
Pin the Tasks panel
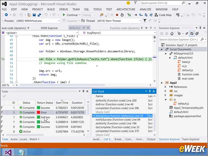(x=83, y=91)
